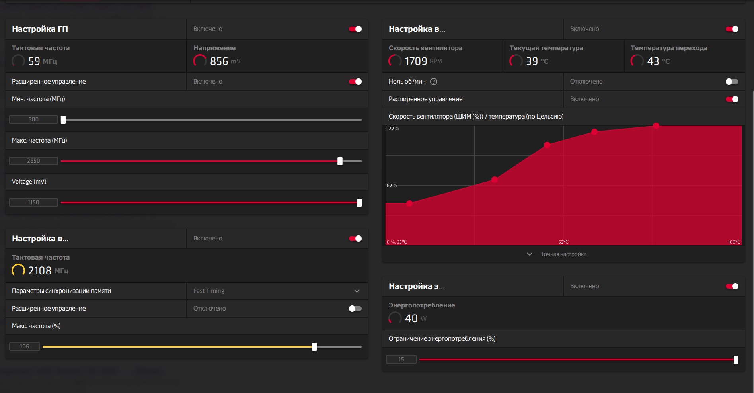Click the help icon next to Ноль об/мин
754x393 pixels.
(434, 82)
